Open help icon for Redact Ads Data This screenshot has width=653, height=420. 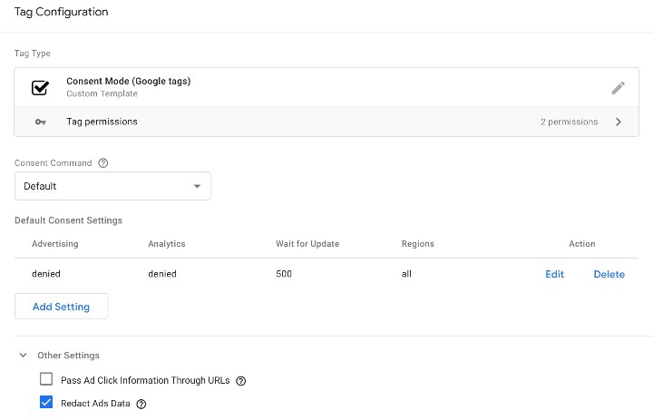(x=141, y=404)
